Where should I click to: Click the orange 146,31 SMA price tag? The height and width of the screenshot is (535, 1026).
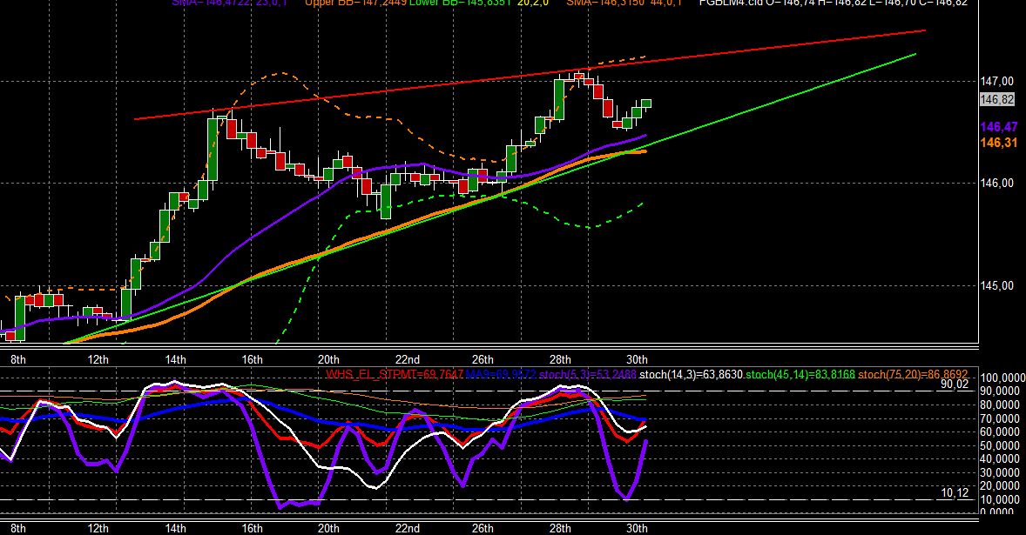coord(998,143)
